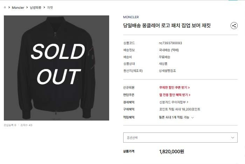Go to 남성의류 breadcrumb category
The width and height of the screenshot is (245, 164).
pyautogui.click(x=35, y=7)
